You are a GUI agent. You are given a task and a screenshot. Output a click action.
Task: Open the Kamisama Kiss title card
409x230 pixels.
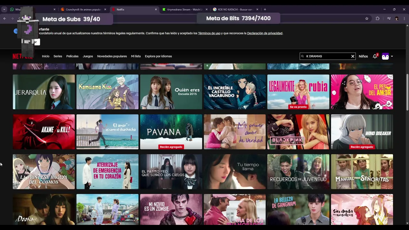click(107, 92)
